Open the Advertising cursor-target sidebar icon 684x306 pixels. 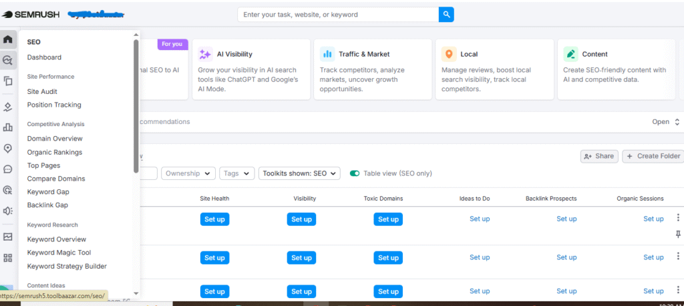tap(7, 190)
